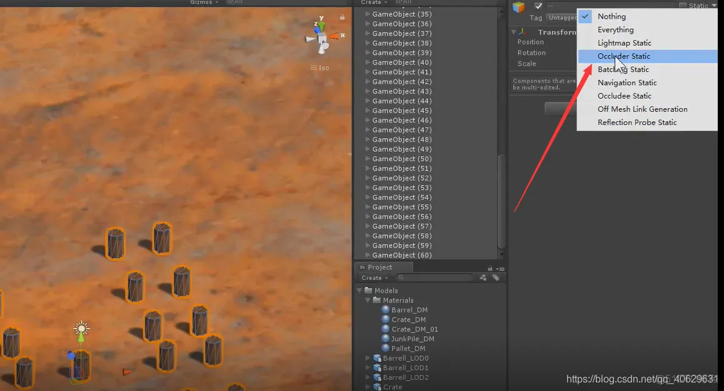Select GameObject (58) in Hierarchy
Screen dimensions: 724x391
(x=402, y=235)
